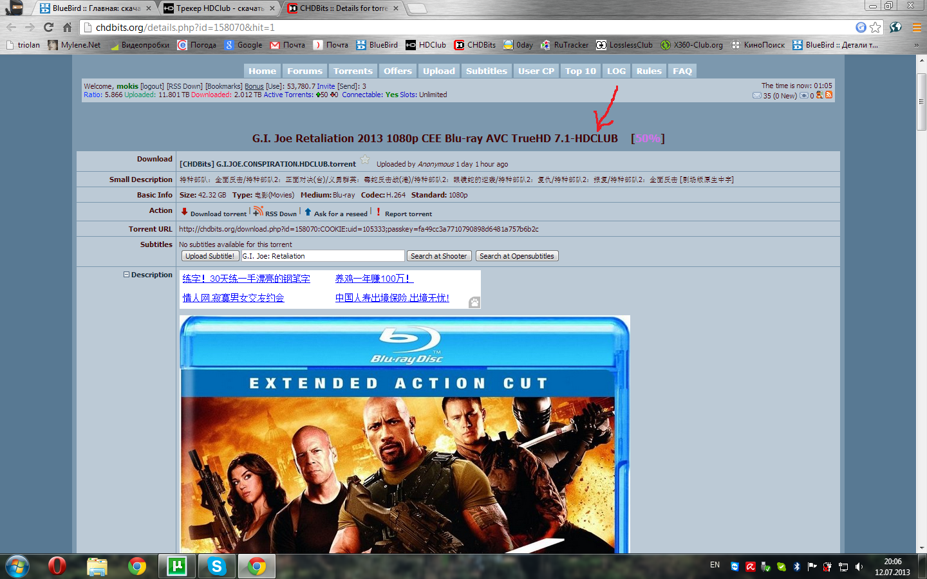Screen dimensions: 927x579
Task: Open the Google translate icon in address bar
Action: tap(861, 27)
